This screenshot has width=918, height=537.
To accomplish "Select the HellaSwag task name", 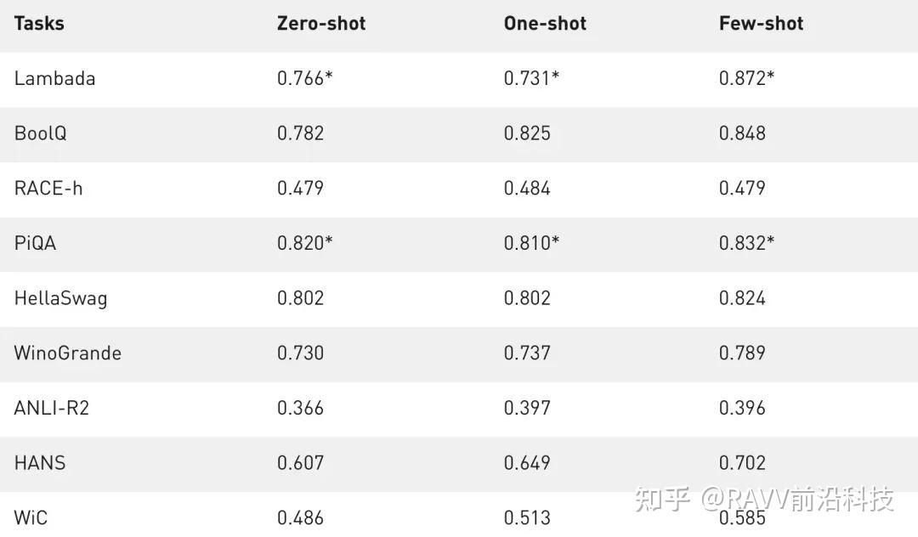I will (60, 298).
